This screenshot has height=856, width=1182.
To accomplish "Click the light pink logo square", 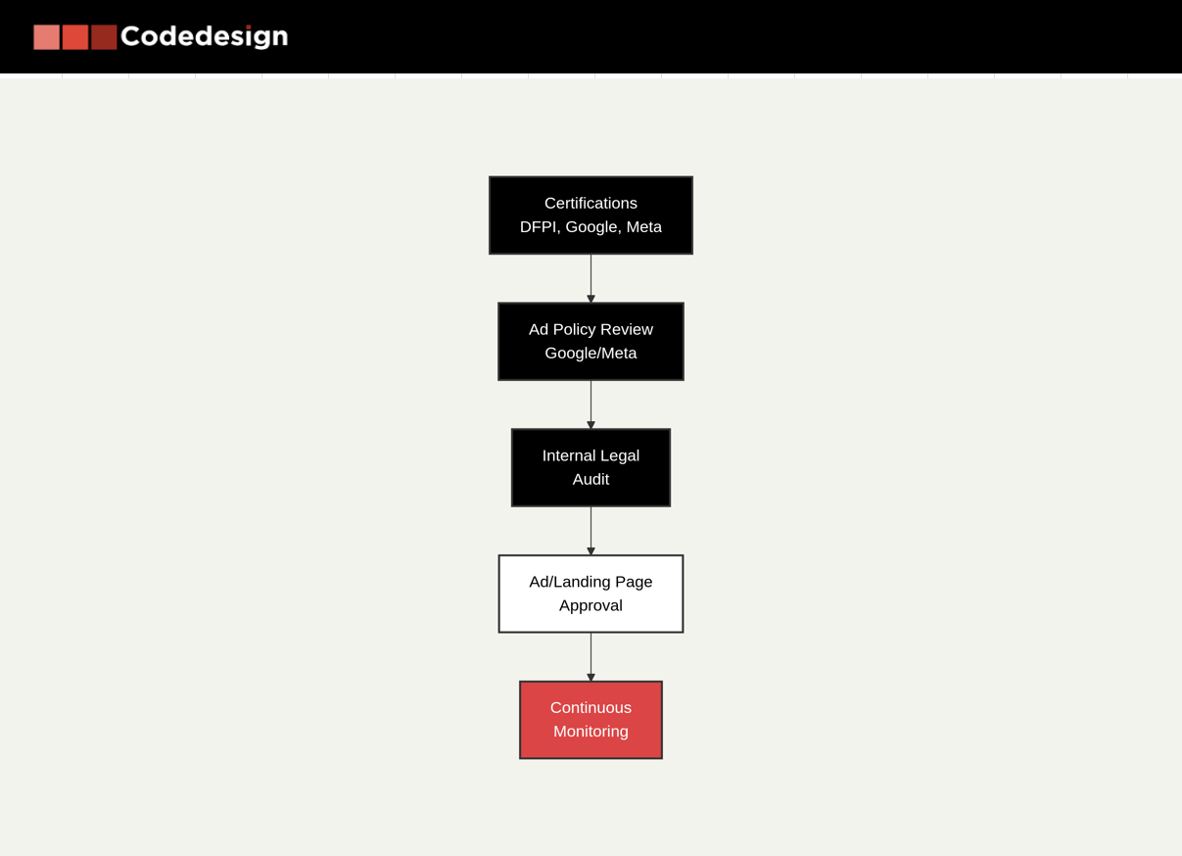I will 46,37.
